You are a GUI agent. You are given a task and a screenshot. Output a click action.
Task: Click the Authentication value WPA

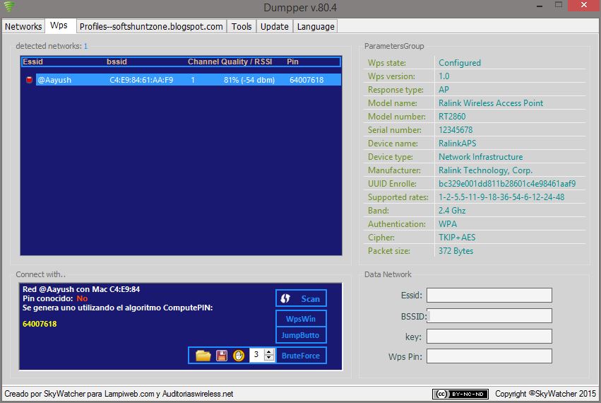click(448, 223)
